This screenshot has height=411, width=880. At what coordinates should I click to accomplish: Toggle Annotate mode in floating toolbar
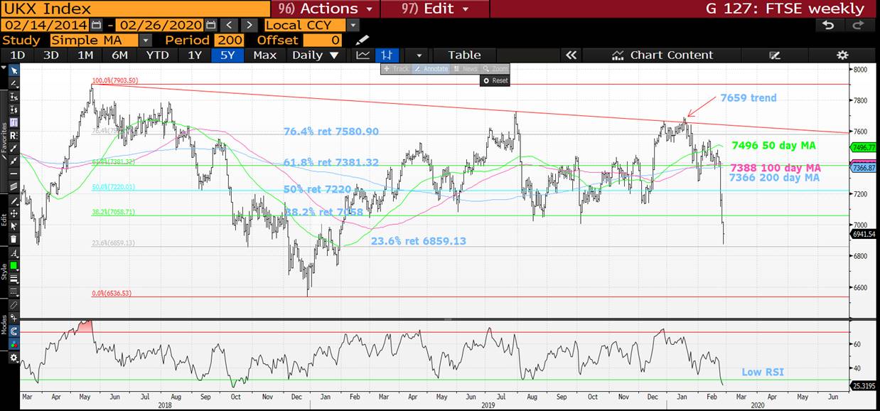pos(431,69)
